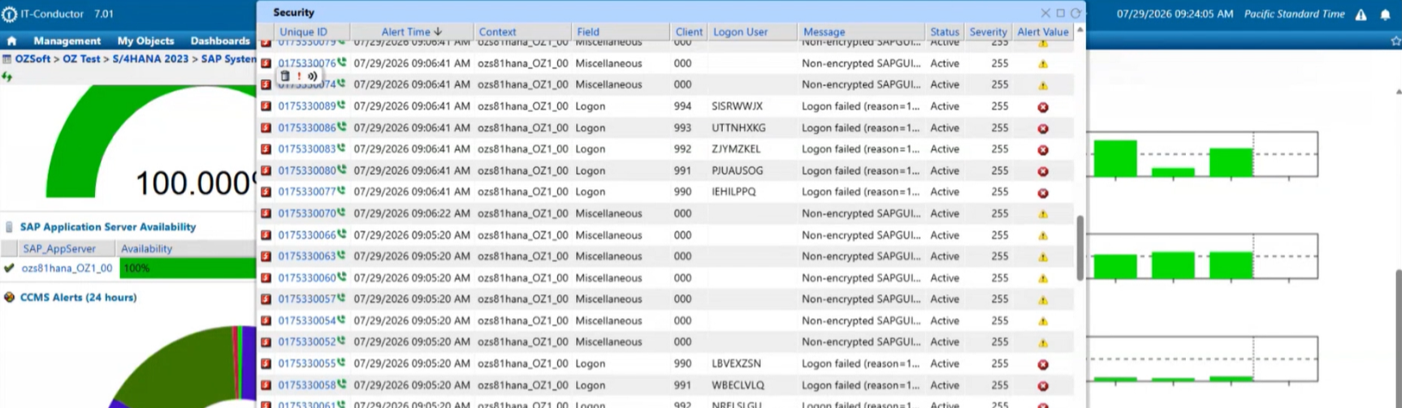Open alert 0175330086 link
Screen dimensions: 1402x408
tap(306, 128)
